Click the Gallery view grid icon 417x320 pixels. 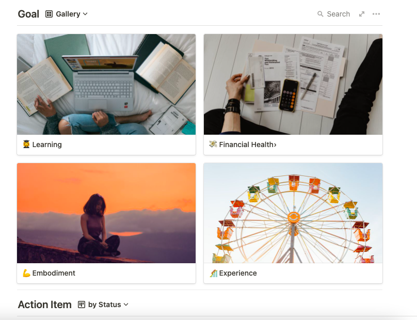click(x=49, y=14)
